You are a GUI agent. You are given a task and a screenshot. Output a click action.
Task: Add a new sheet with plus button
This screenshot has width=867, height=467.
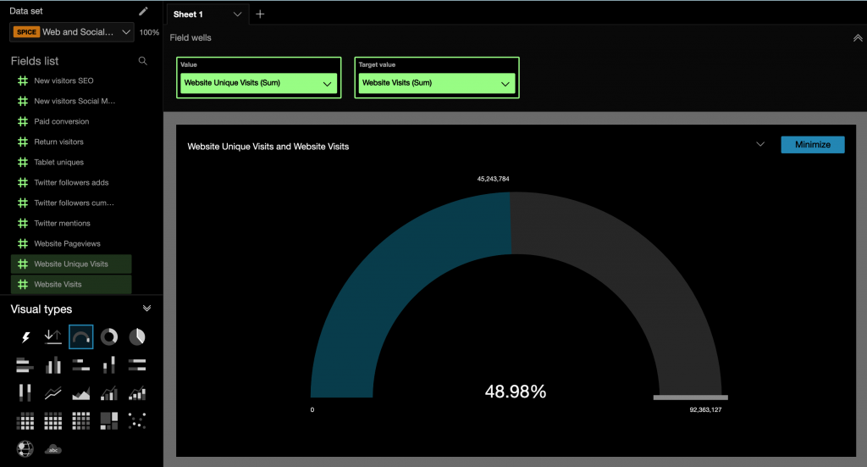point(260,14)
